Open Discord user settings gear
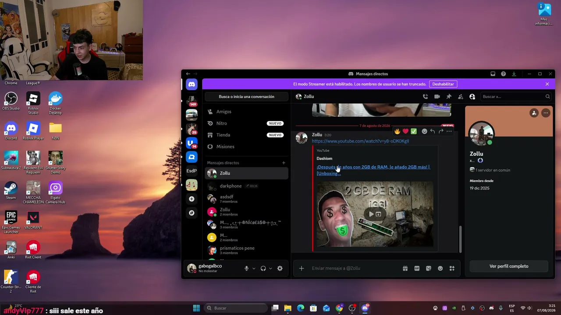 tap(280, 269)
